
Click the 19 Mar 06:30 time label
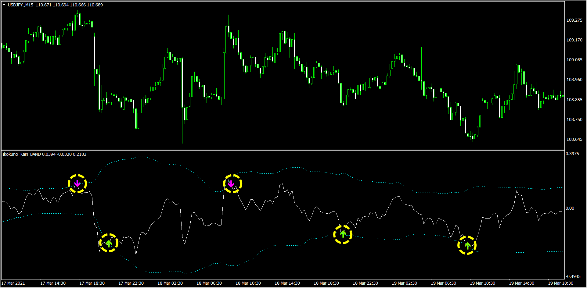pos(443,283)
